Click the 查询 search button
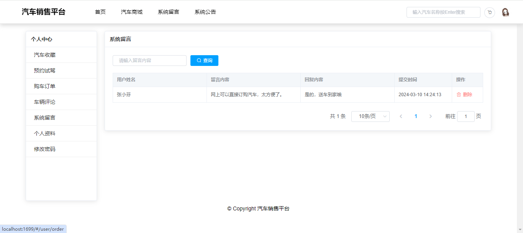Screen dimensions: 523x233 click(x=204, y=61)
